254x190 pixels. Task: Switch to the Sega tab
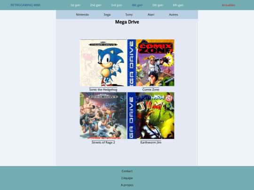pyautogui.click(x=107, y=15)
